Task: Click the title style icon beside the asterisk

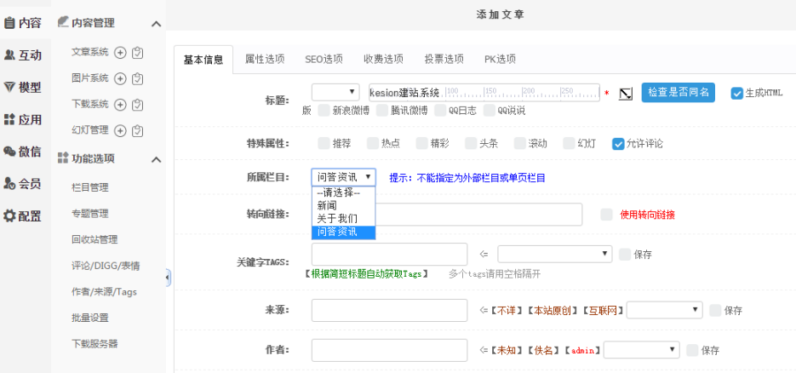Action: 626,93
